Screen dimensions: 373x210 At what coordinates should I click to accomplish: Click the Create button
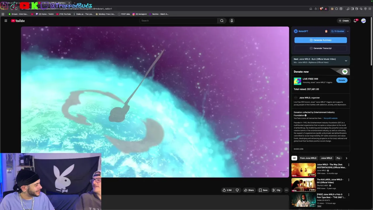[344, 21]
